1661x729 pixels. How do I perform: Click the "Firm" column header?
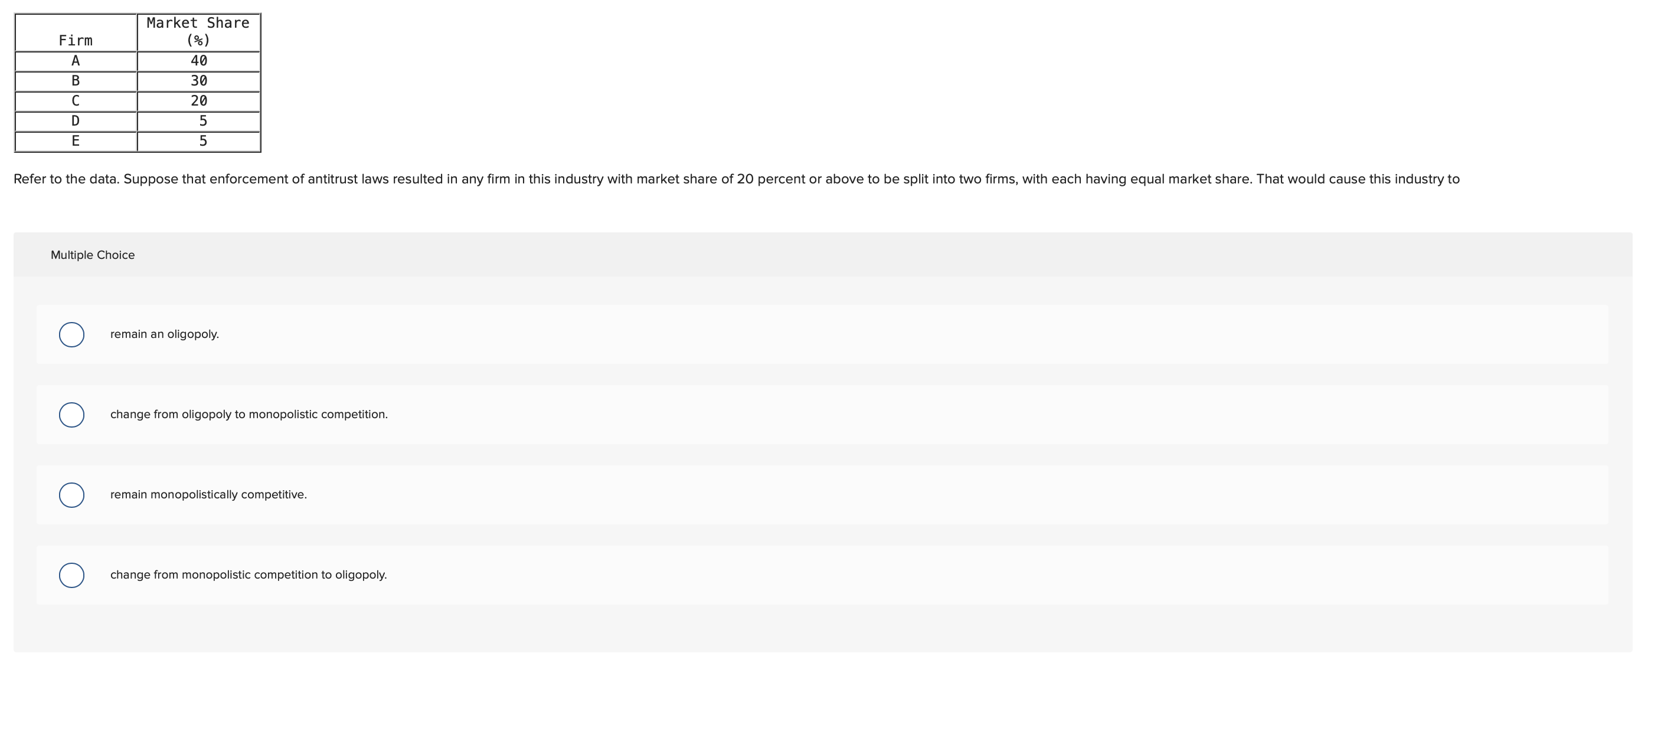(x=75, y=40)
